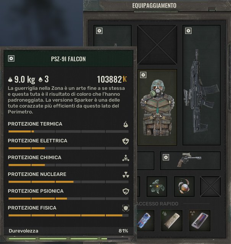Screen dimensions: 231x244
Task: Use the energy drink can in quick access
Action: (145, 220)
